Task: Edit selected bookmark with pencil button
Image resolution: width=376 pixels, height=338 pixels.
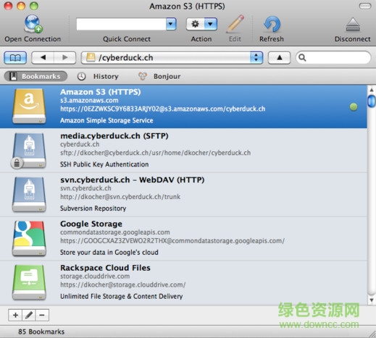Action: [29, 315]
